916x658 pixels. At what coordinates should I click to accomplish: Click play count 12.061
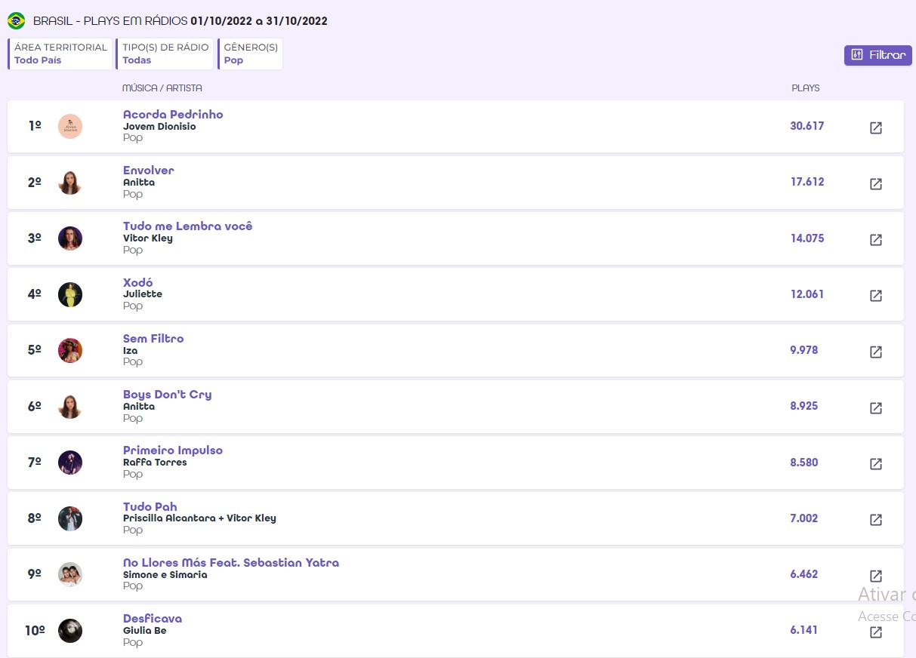point(807,294)
